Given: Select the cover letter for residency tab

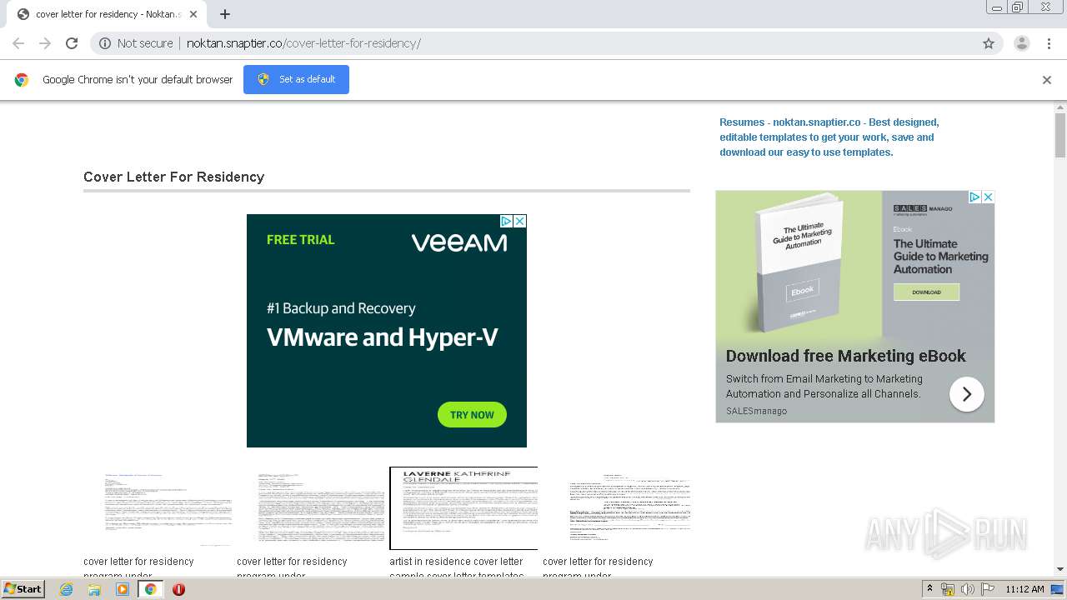Looking at the screenshot, I should (x=107, y=14).
